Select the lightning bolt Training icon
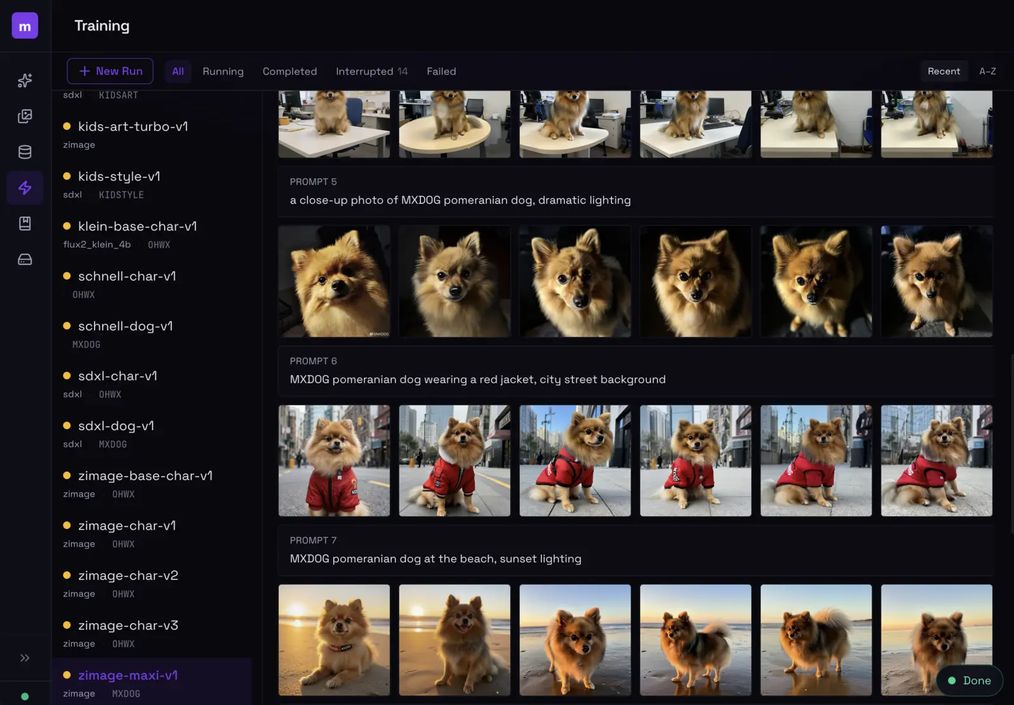The image size is (1014, 705). [x=25, y=187]
